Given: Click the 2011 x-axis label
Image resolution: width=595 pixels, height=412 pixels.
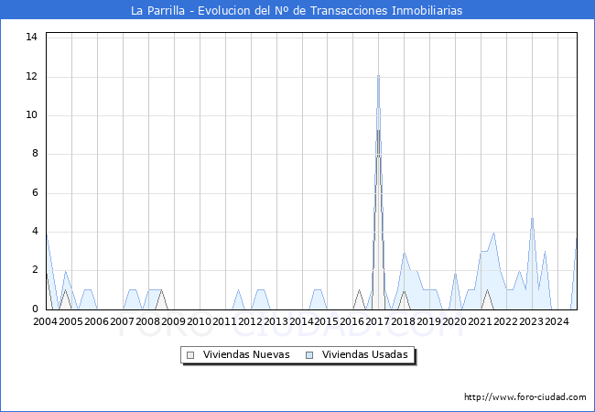Looking at the screenshot, I should [224, 321].
